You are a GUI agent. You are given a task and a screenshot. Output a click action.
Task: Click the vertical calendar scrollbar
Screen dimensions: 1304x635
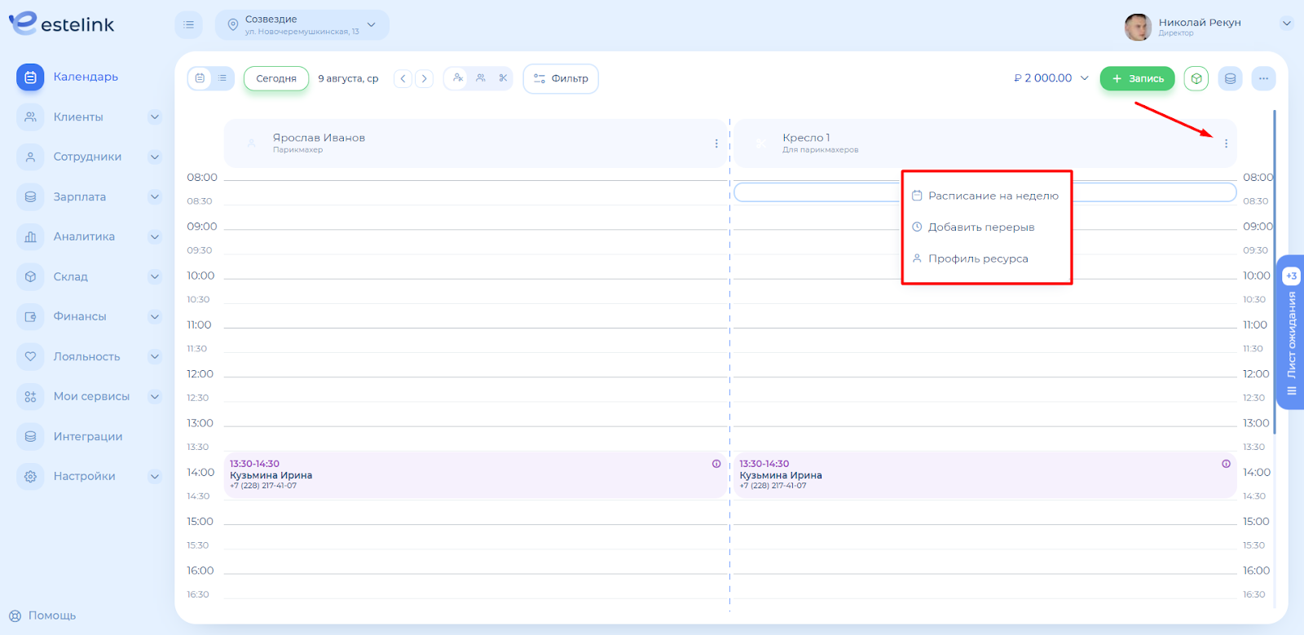tap(1274, 269)
